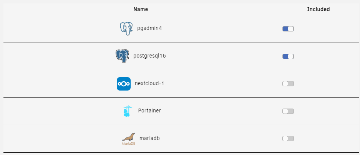The image size is (360, 155).
Task: Click the MariaDB seal icon
Action: coord(129,139)
